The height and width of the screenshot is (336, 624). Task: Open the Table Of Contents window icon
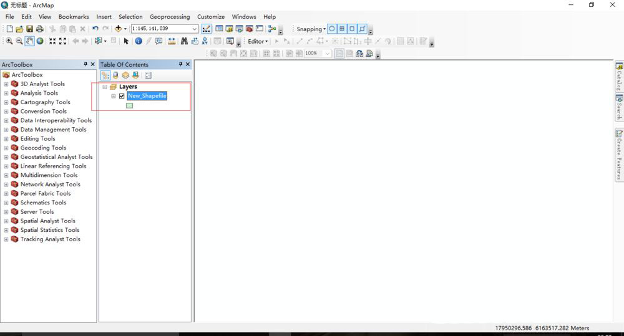(x=219, y=29)
